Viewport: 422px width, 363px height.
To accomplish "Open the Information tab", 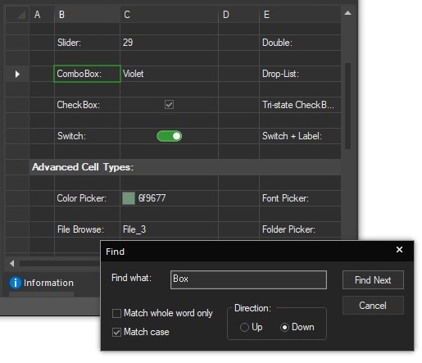I will [x=42, y=283].
